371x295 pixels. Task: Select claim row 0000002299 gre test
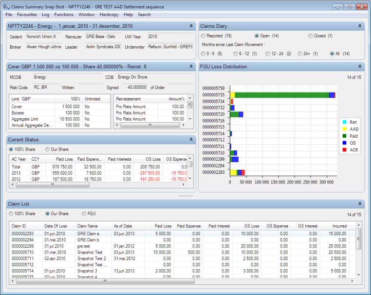click(x=182, y=246)
